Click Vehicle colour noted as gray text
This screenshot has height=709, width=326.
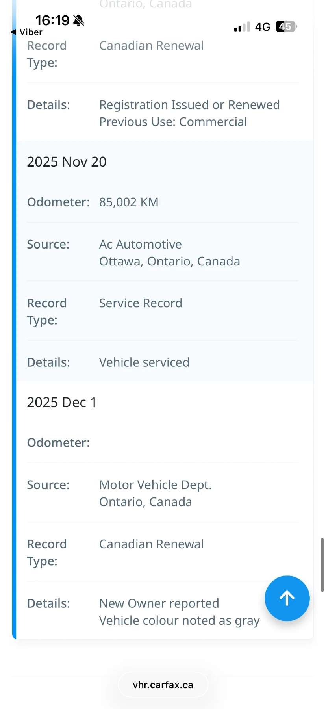click(179, 621)
